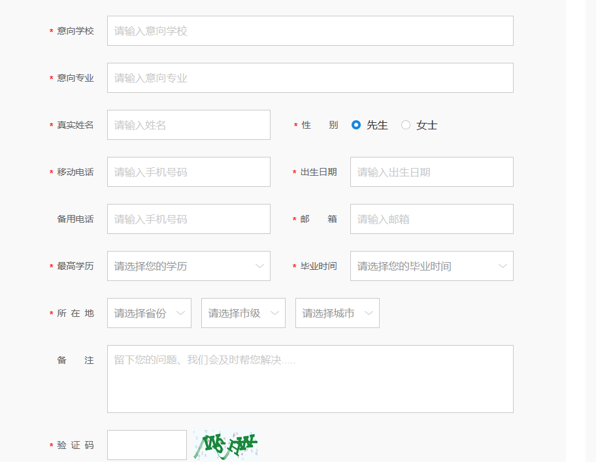Click the 备用电话 backup phone field
This screenshot has height=462, width=596.
coord(188,219)
